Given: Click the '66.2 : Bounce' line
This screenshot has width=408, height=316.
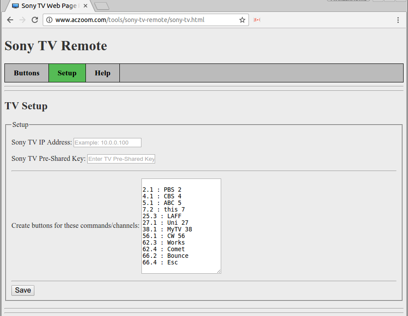Looking at the screenshot, I should (166, 256).
